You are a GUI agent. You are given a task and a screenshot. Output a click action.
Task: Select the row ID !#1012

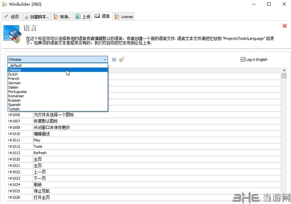20,146
